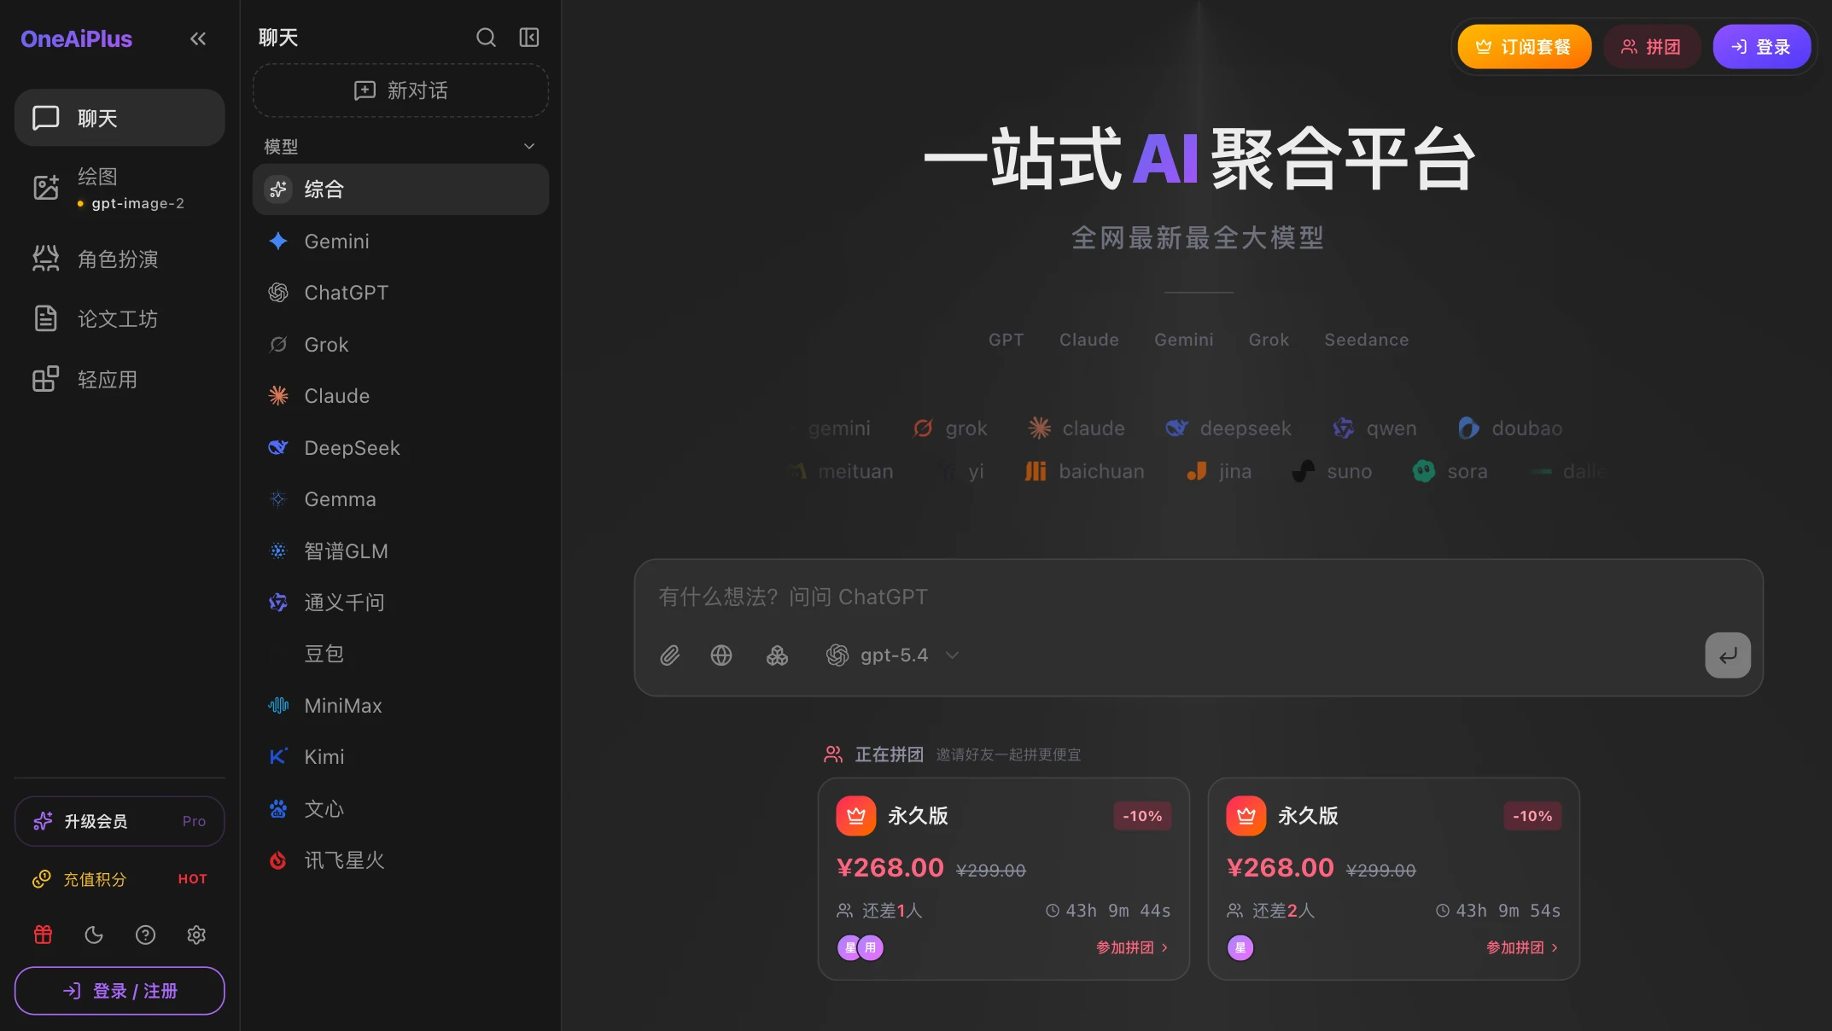Click the doubao tag in model cloud

(x=1510, y=428)
